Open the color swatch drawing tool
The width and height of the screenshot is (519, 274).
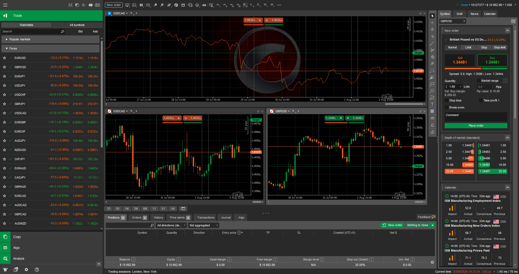pyautogui.click(x=432, y=111)
